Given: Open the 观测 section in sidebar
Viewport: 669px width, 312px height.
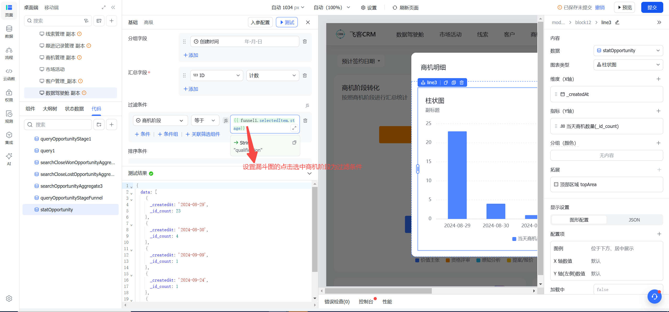Looking at the screenshot, I should tap(9, 117).
